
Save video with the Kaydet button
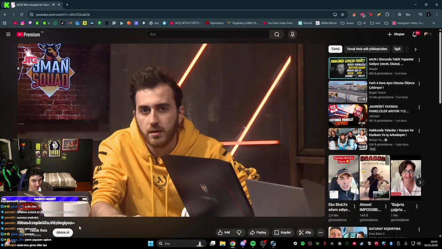(282, 232)
